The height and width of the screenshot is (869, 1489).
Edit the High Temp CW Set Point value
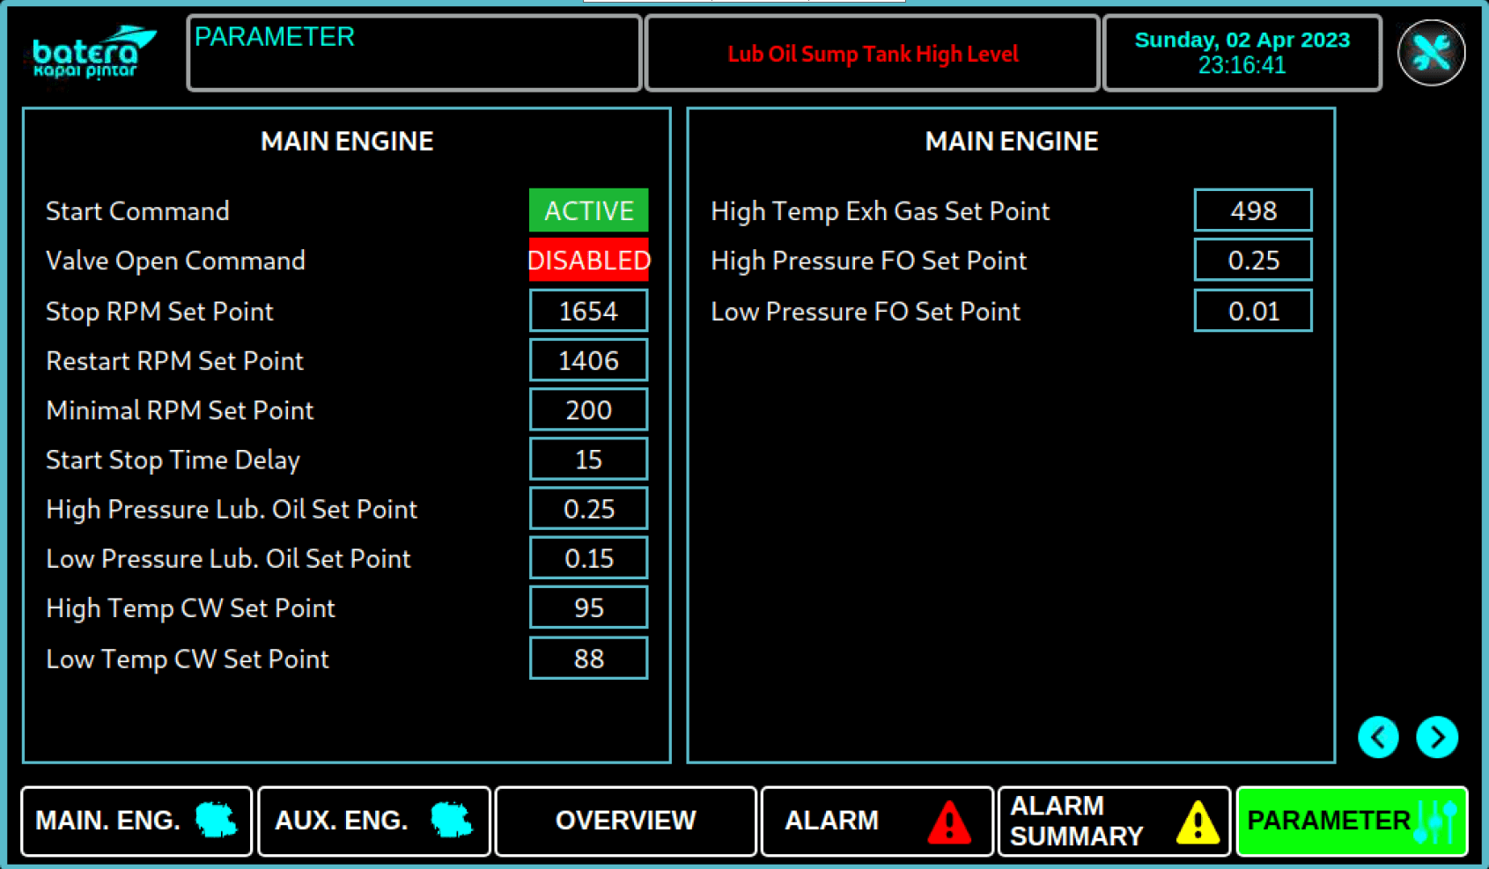588,608
